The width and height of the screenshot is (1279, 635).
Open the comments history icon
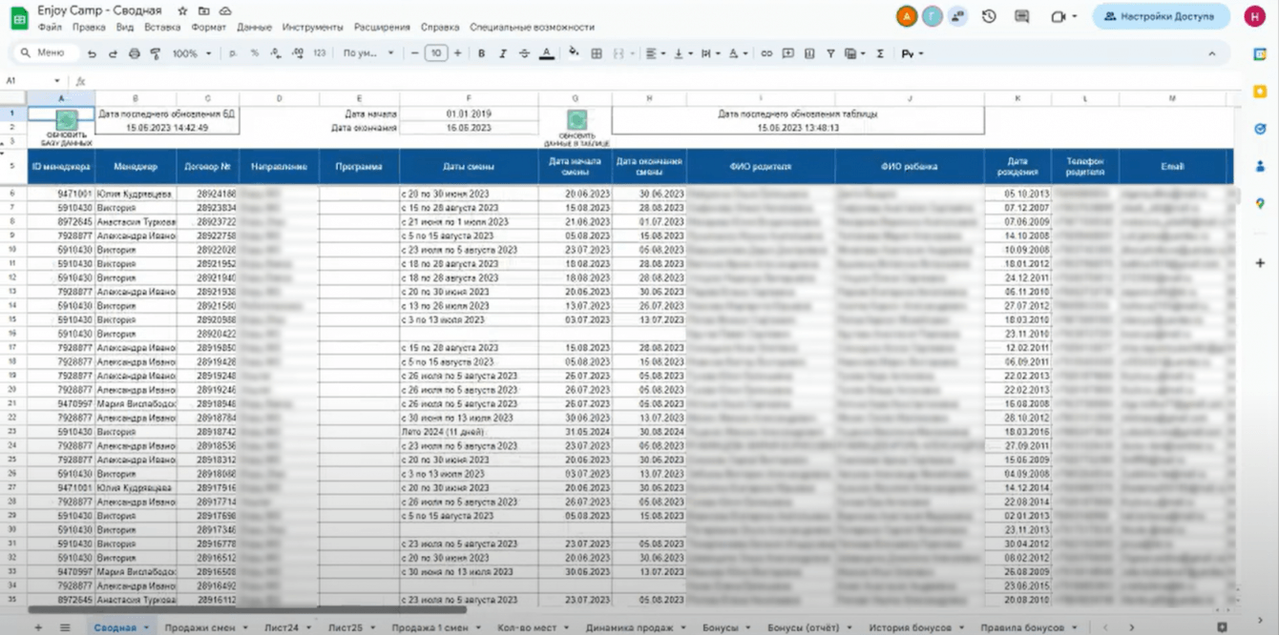tap(1022, 16)
